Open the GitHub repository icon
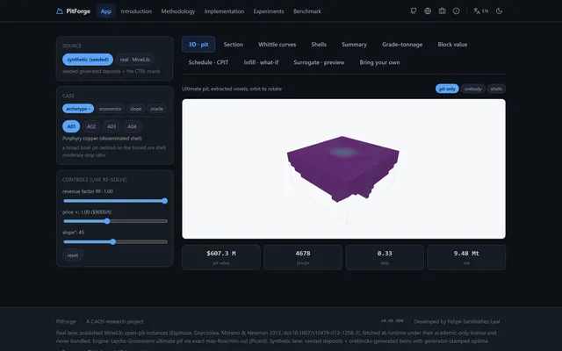This screenshot has height=351, width=562. 414,11
